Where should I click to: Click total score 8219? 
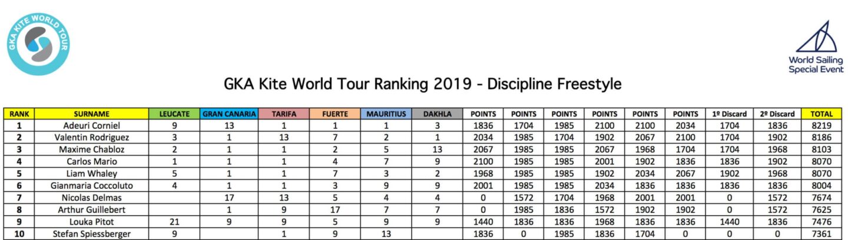click(821, 125)
